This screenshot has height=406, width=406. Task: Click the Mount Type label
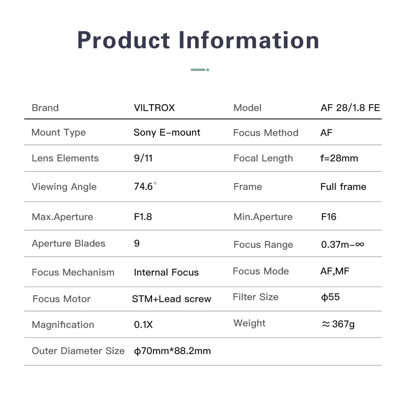(x=58, y=133)
